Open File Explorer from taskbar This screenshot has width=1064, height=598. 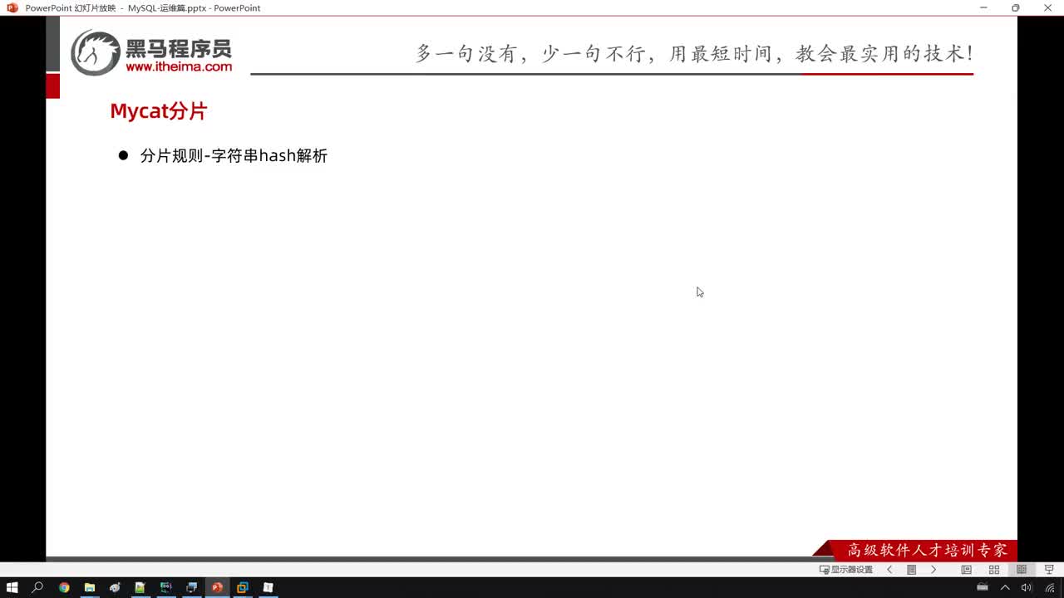(90, 587)
